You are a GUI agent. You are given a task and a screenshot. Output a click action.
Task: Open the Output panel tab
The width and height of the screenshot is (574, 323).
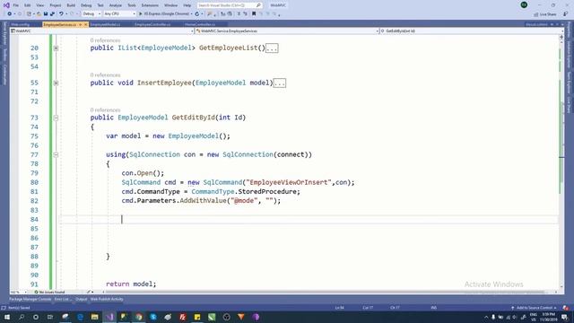click(82, 299)
